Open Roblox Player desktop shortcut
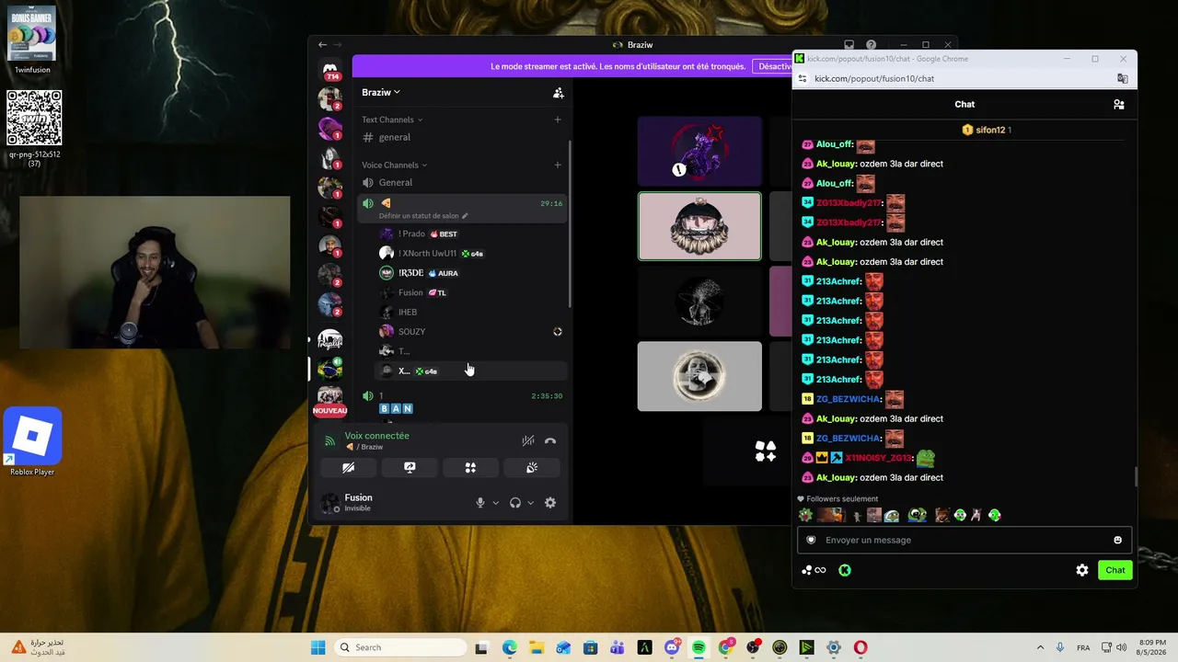Image resolution: width=1178 pixels, height=662 pixels. pos(33,443)
